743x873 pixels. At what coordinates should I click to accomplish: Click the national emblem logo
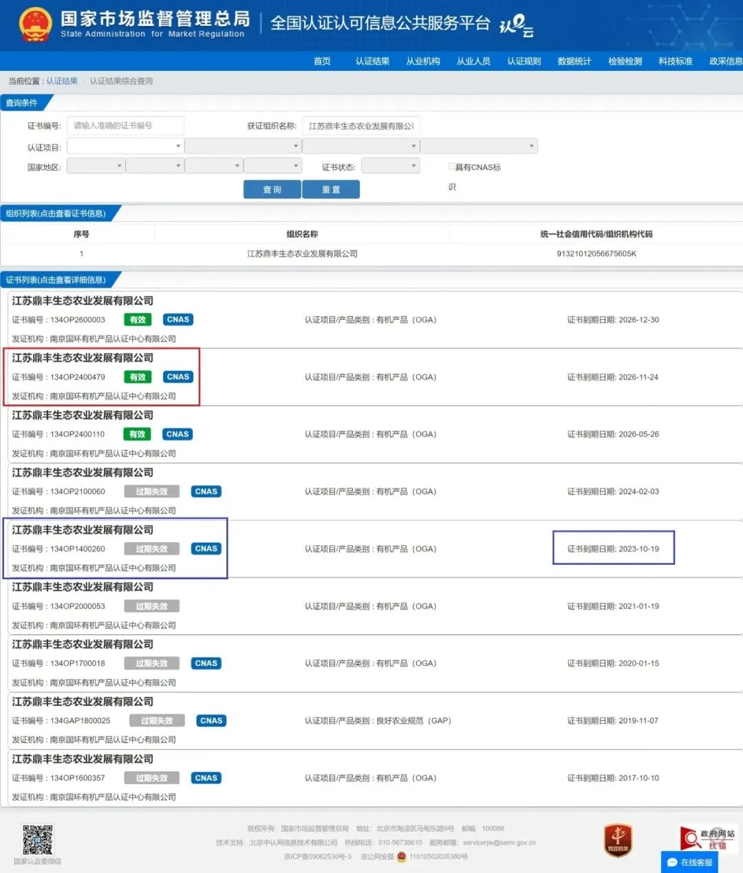[x=35, y=25]
